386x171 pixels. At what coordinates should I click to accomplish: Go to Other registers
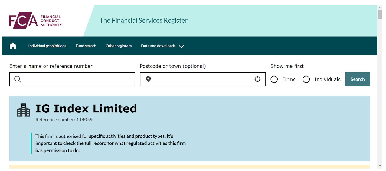(x=119, y=46)
